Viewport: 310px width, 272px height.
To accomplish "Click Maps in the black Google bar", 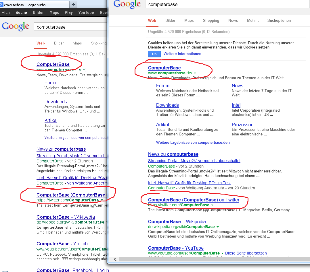I will pyautogui.click(x=54, y=12).
